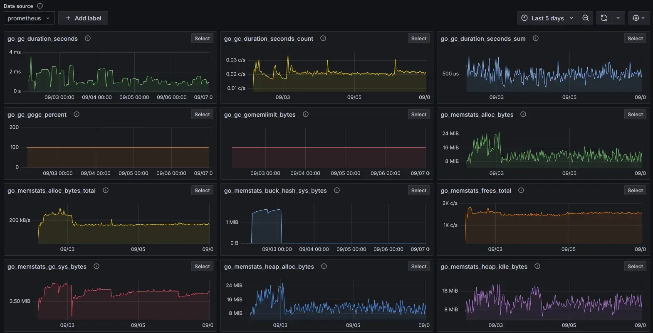Show info for go_gc_duration_seconds
Viewport: 653px width, 333px height.
[x=88, y=38]
